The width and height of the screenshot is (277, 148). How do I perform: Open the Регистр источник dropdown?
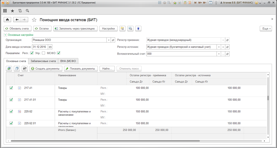219,47
